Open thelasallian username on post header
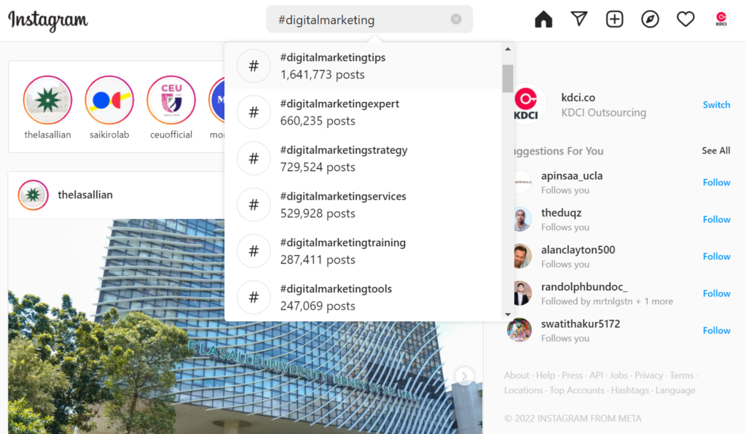This screenshot has height=434, width=746. point(85,195)
